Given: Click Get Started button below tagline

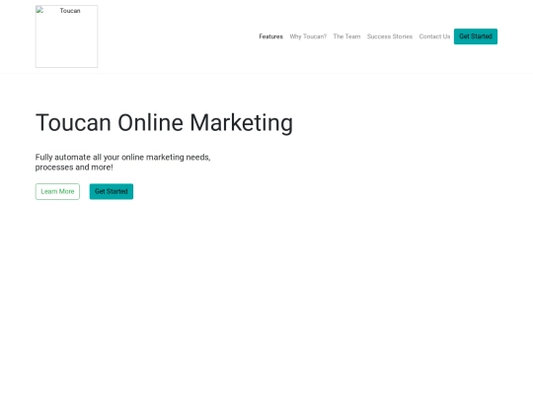Looking at the screenshot, I should pyautogui.click(x=112, y=191).
